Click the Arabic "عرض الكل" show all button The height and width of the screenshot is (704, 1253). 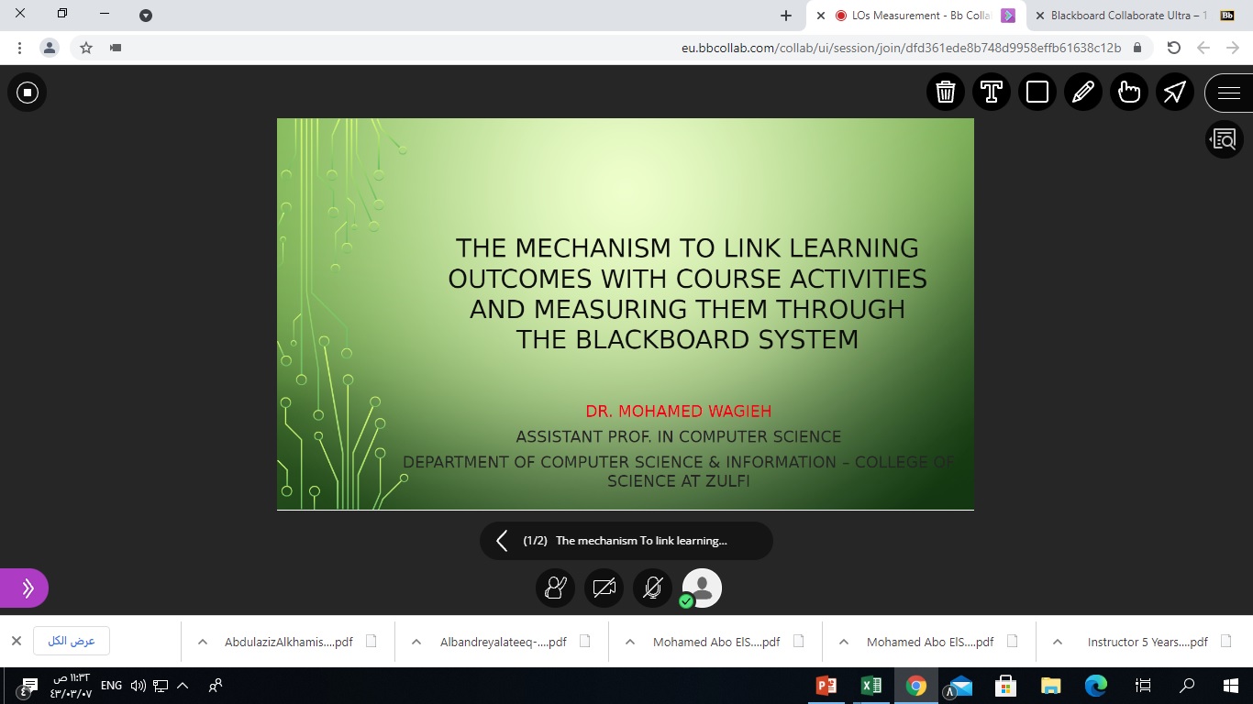click(x=72, y=642)
